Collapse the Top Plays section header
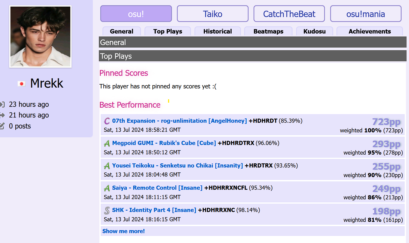Viewport: 409px width, 243px height. [x=252, y=56]
